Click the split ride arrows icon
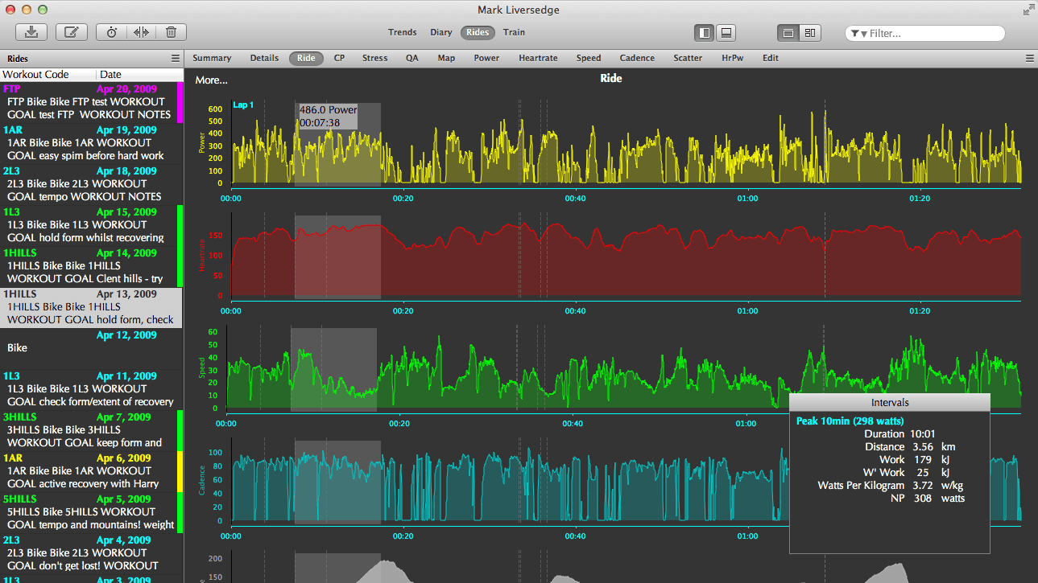Screen dimensions: 1038x583 click(x=141, y=32)
